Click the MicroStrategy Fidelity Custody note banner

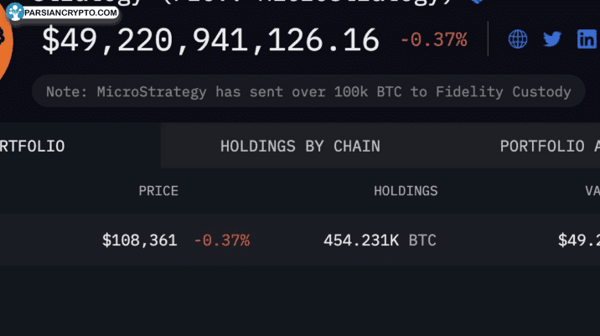tap(308, 91)
